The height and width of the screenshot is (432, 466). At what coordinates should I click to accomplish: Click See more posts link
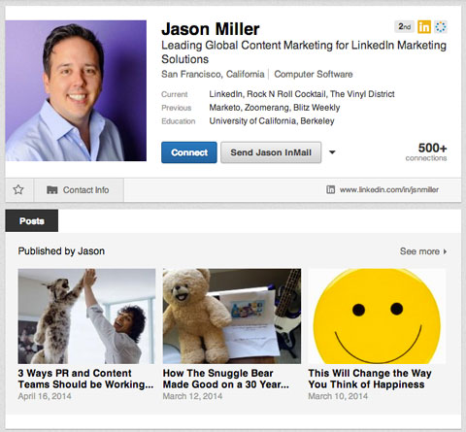(423, 251)
